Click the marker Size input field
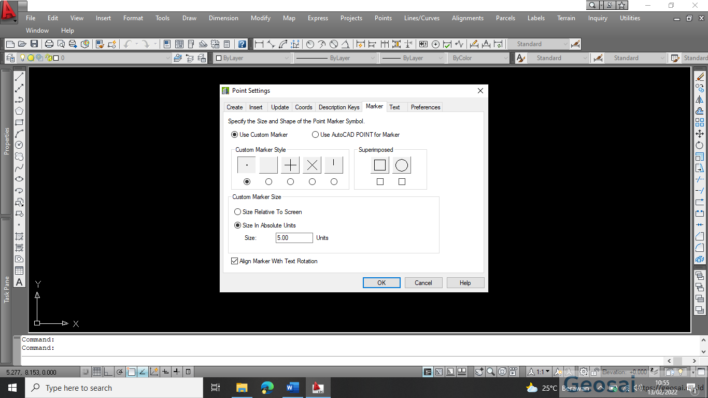 (x=294, y=238)
